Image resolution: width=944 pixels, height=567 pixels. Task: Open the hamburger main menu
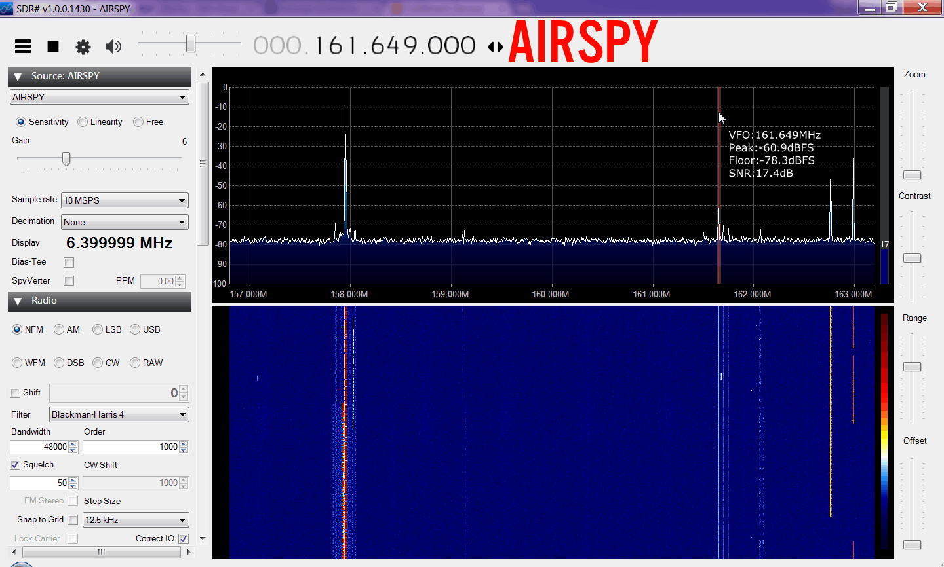click(x=23, y=46)
